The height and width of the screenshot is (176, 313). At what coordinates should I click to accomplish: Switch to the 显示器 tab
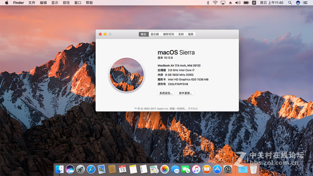[155, 34]
